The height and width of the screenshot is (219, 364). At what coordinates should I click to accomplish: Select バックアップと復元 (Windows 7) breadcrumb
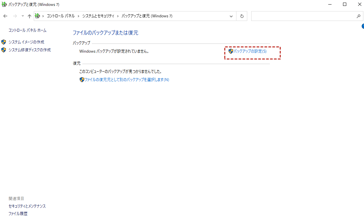pos(147,16)
